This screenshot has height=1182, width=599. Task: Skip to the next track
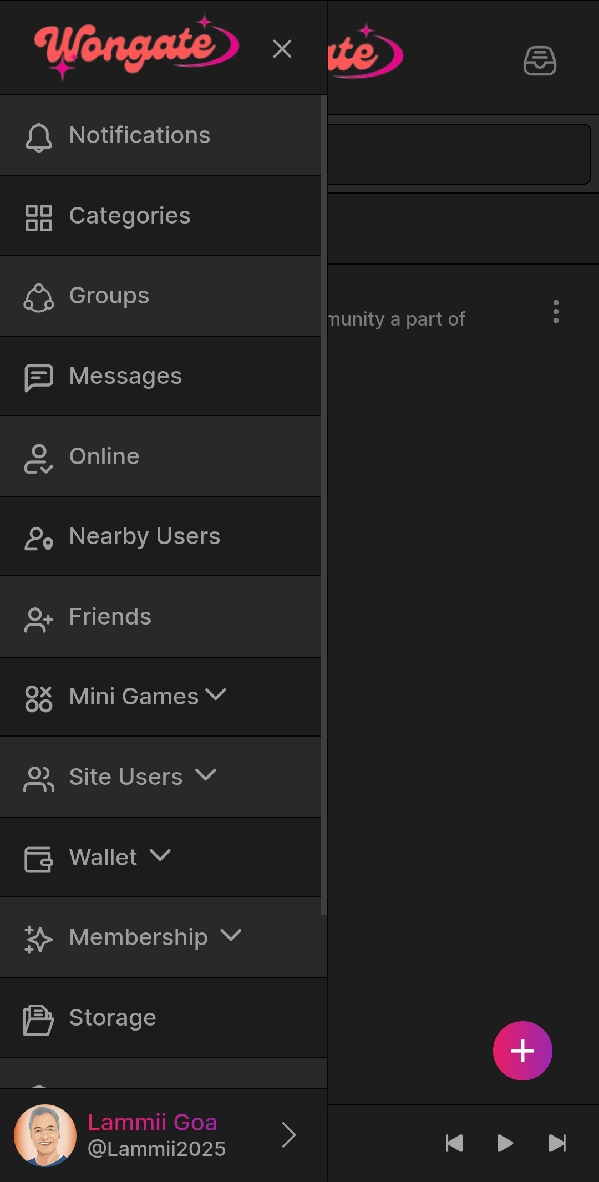[x=557, y=1143]
